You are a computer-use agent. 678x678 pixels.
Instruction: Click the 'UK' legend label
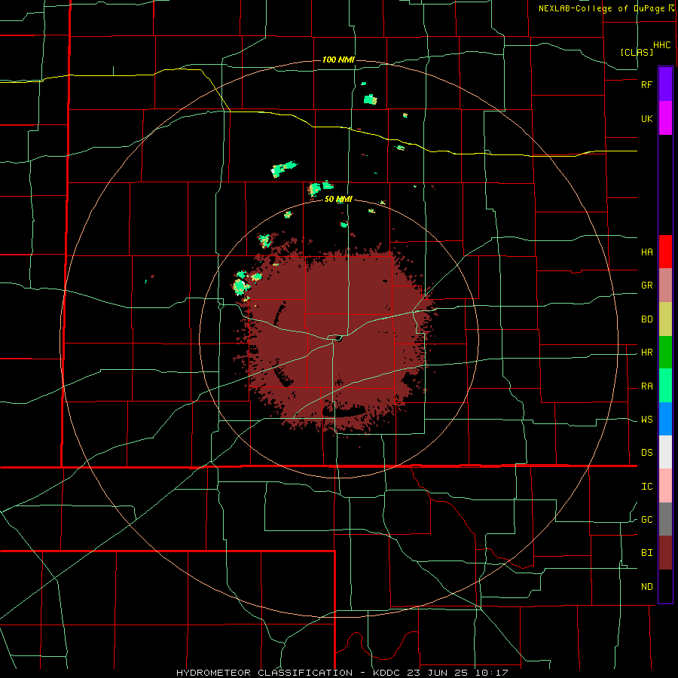point(646,119)
